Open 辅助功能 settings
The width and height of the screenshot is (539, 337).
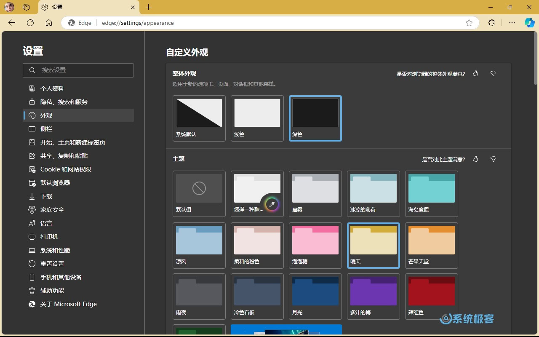pos(78,291)
